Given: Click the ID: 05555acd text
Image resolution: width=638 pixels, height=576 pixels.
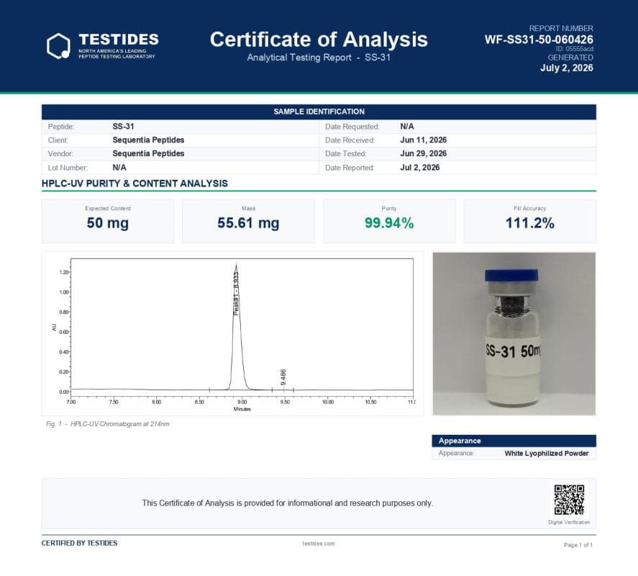Looking at the screenshot, I should point(575,49).
